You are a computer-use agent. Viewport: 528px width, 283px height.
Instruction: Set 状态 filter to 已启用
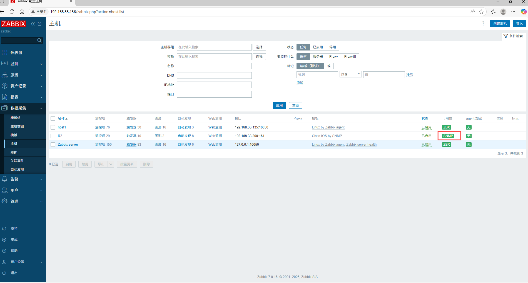pos(318,47)
